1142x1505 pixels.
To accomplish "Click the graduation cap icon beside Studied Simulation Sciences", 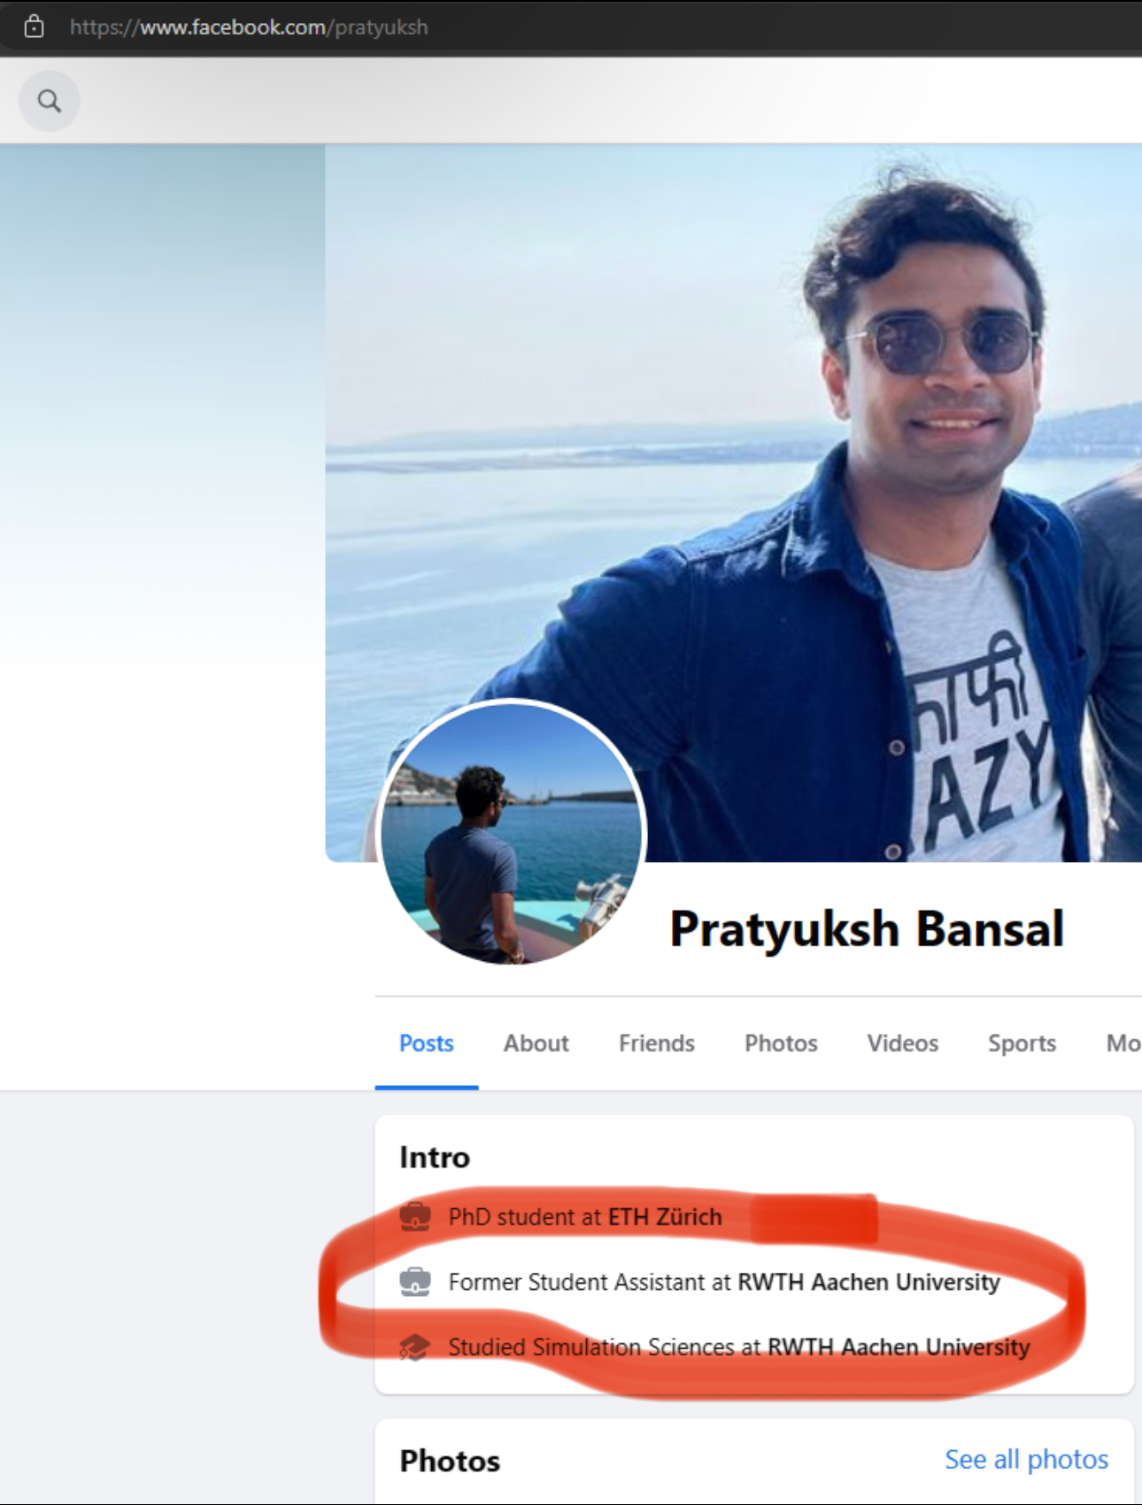I will [414, 1347].
